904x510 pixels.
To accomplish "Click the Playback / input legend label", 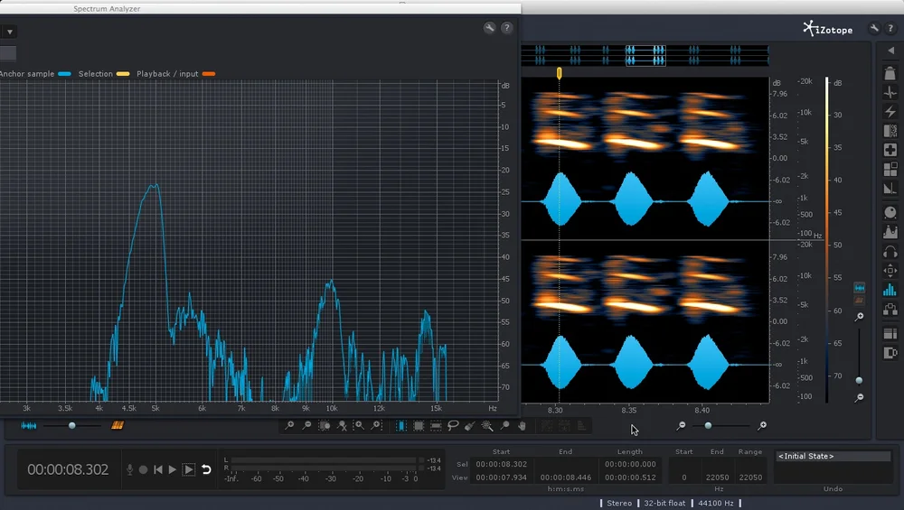I will tap(167, 74).
